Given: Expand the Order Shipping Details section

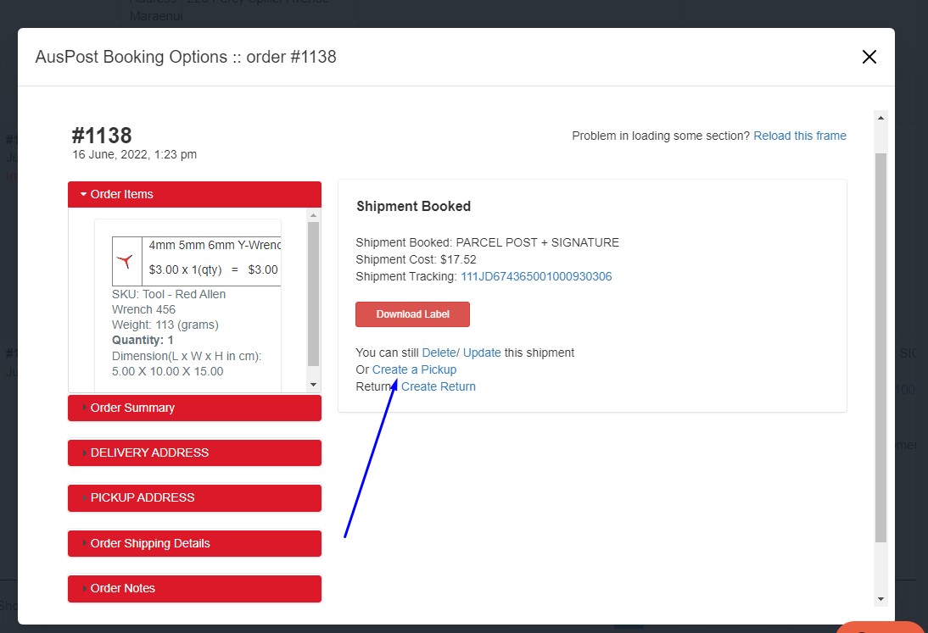Looking at the screenshot, I should [x=195, y=543].
